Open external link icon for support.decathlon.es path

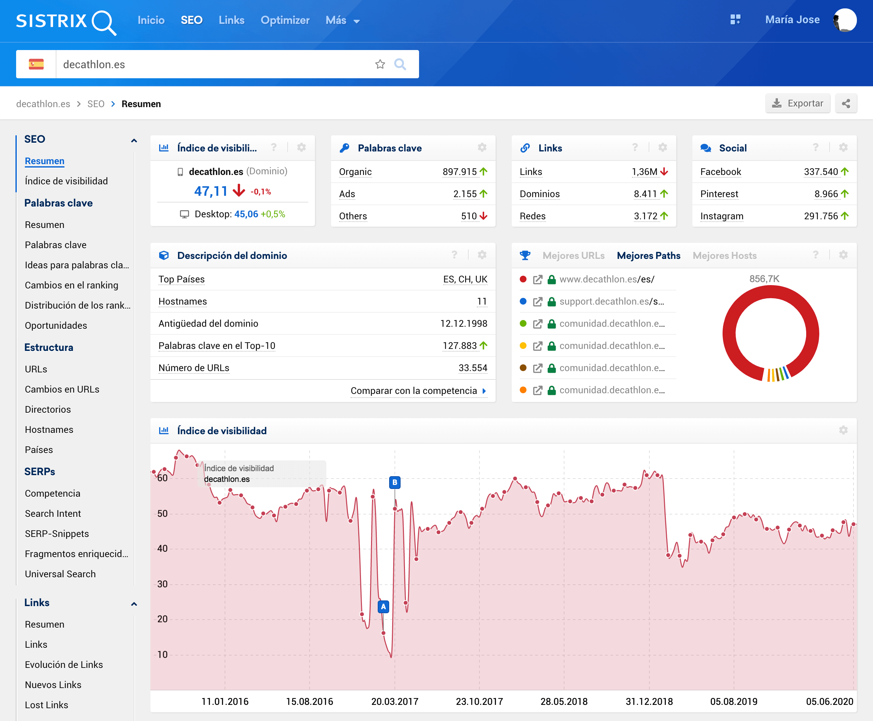pyautogui.click(x=538, y=302)
